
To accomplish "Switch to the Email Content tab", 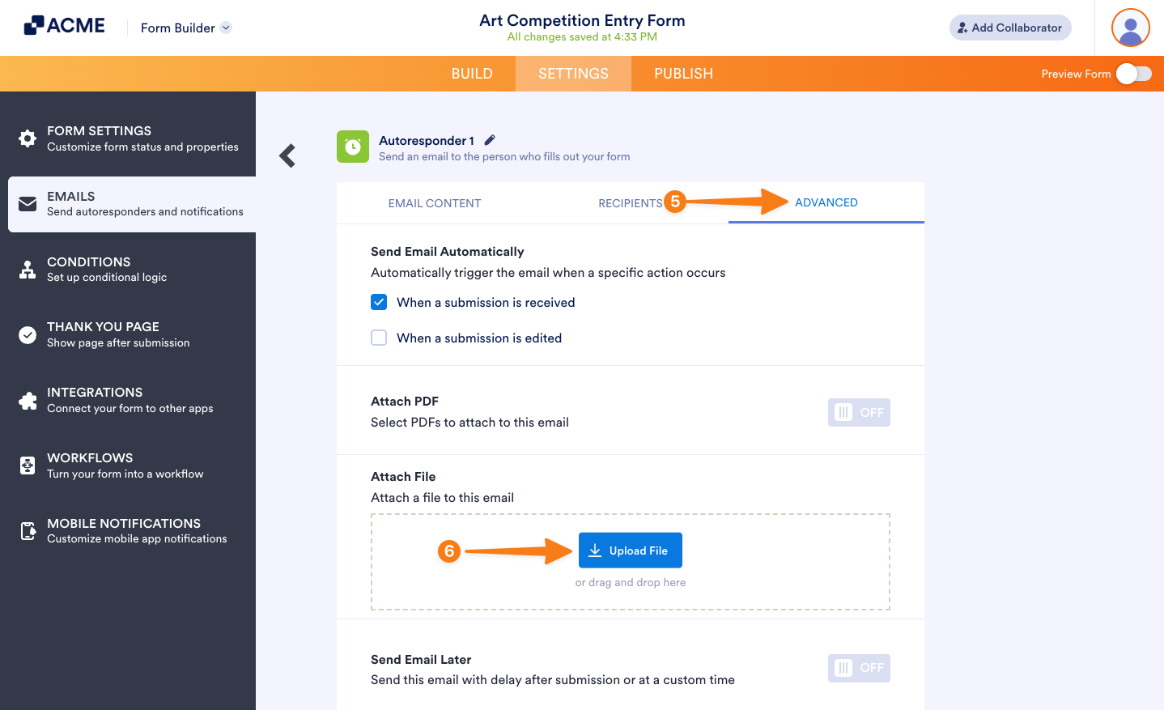I will point(434,203).
